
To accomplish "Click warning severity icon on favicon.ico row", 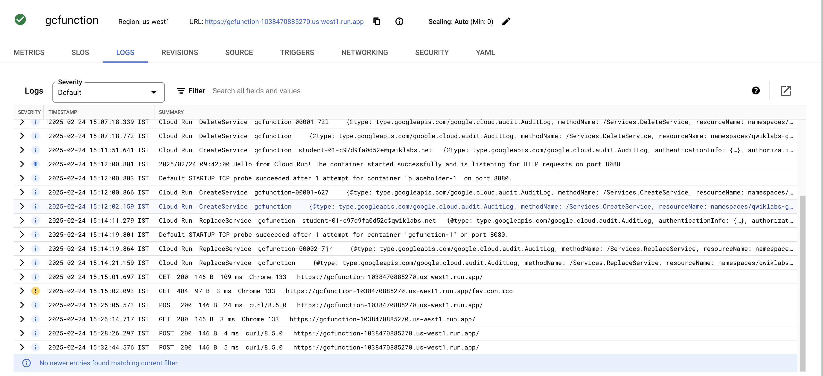I will point(36,291).
